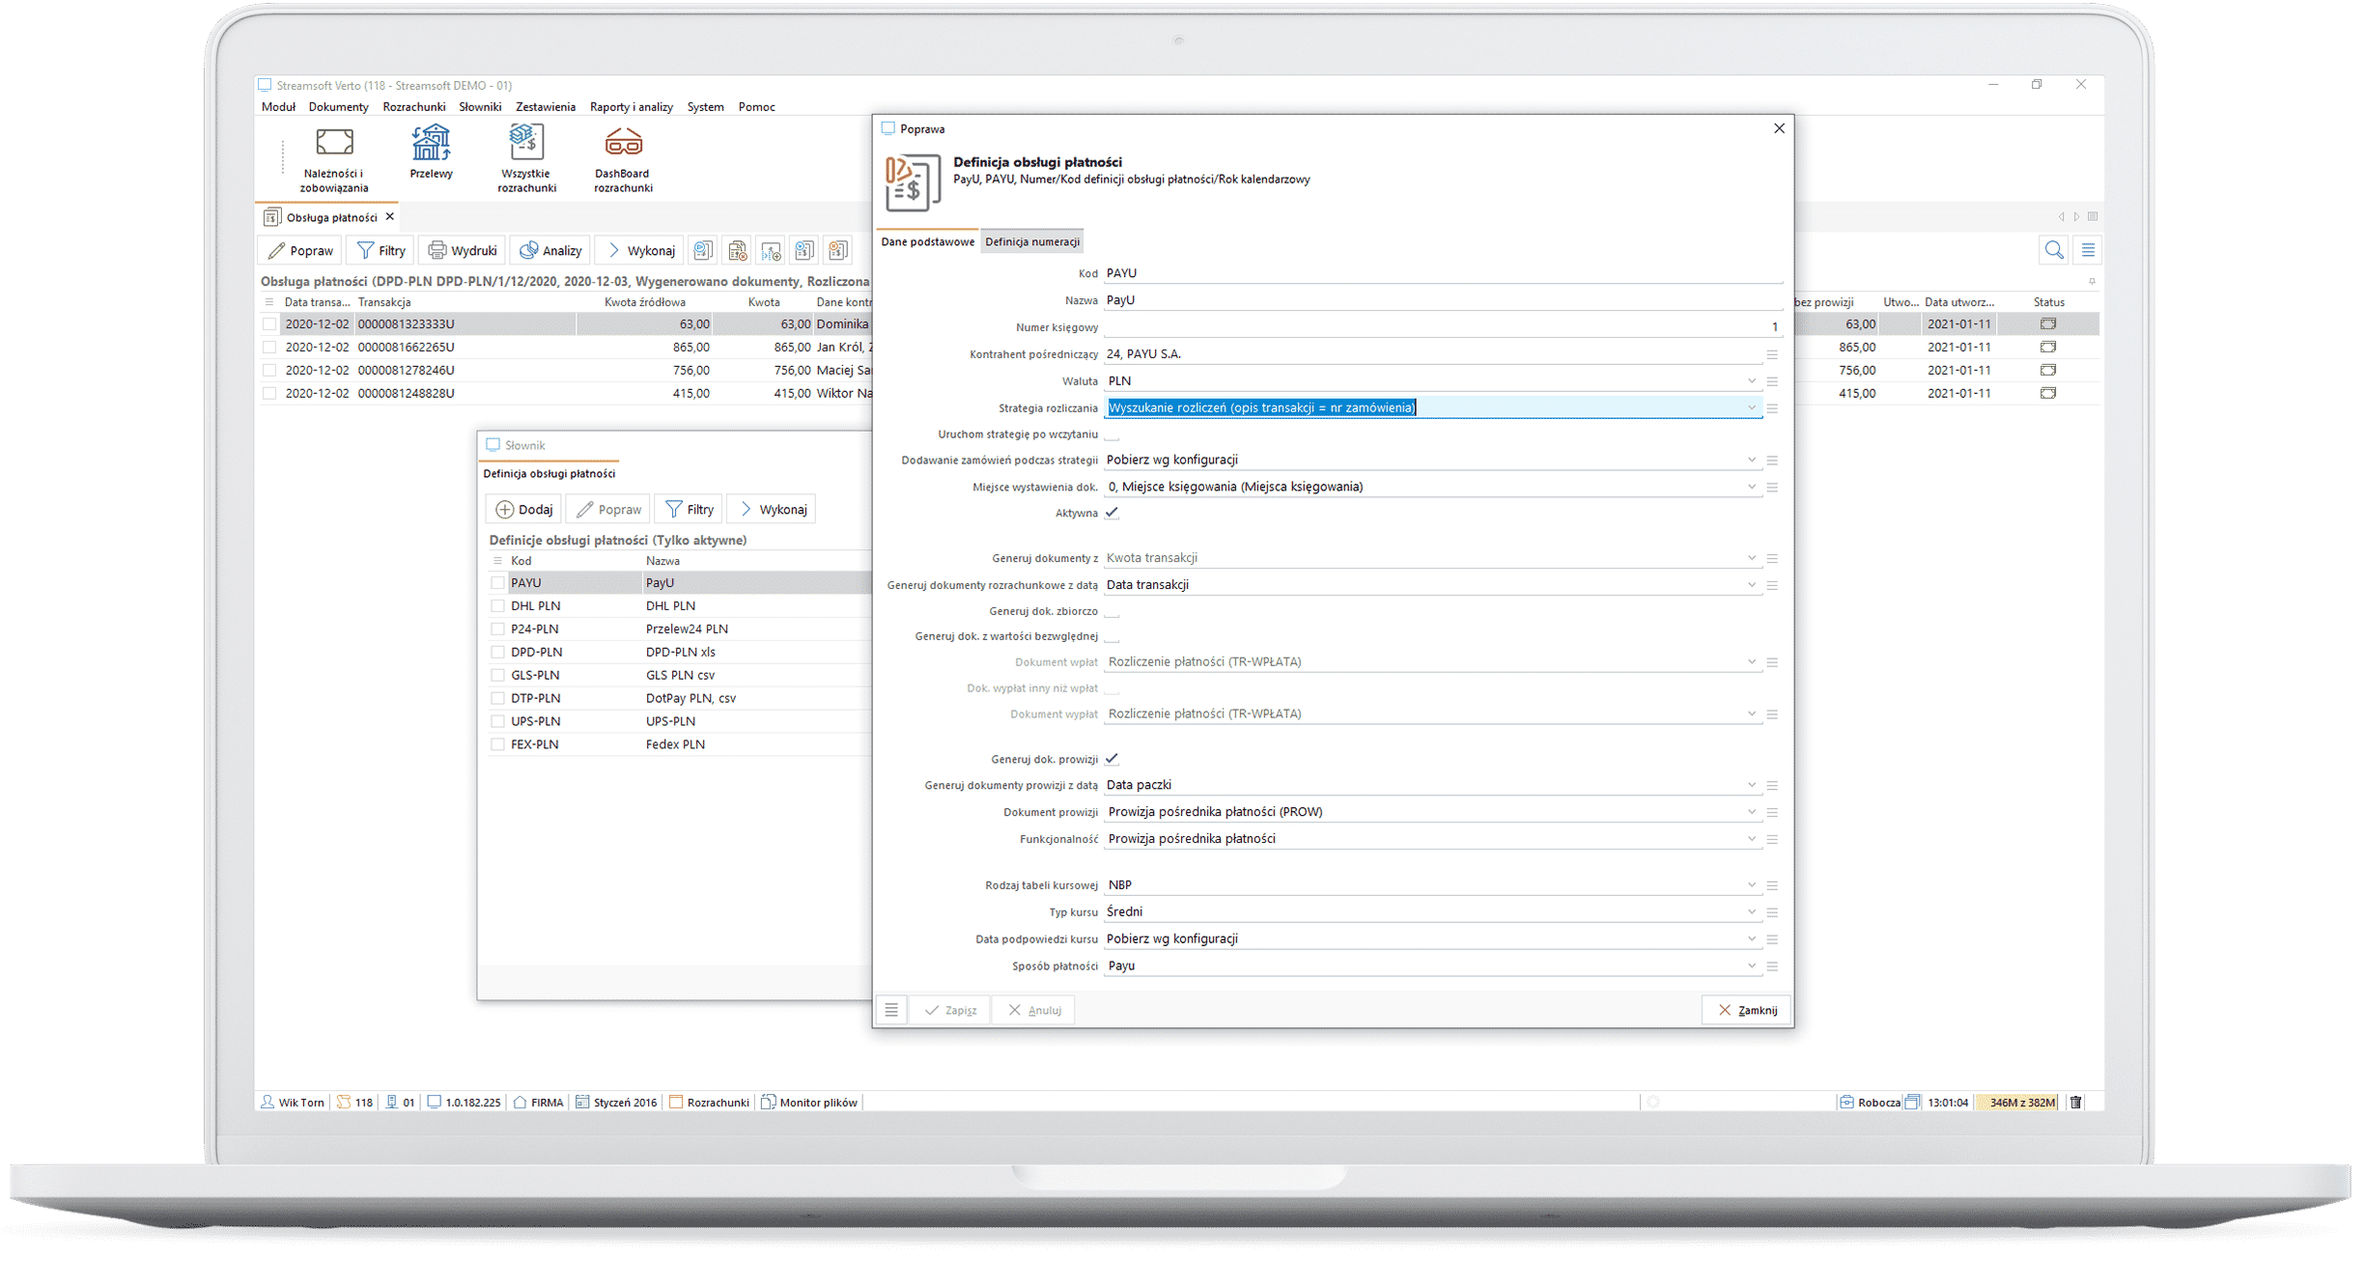Click Wydruki in the main toolbar
Screen dimensions: 2366x1287
(463, 251)
